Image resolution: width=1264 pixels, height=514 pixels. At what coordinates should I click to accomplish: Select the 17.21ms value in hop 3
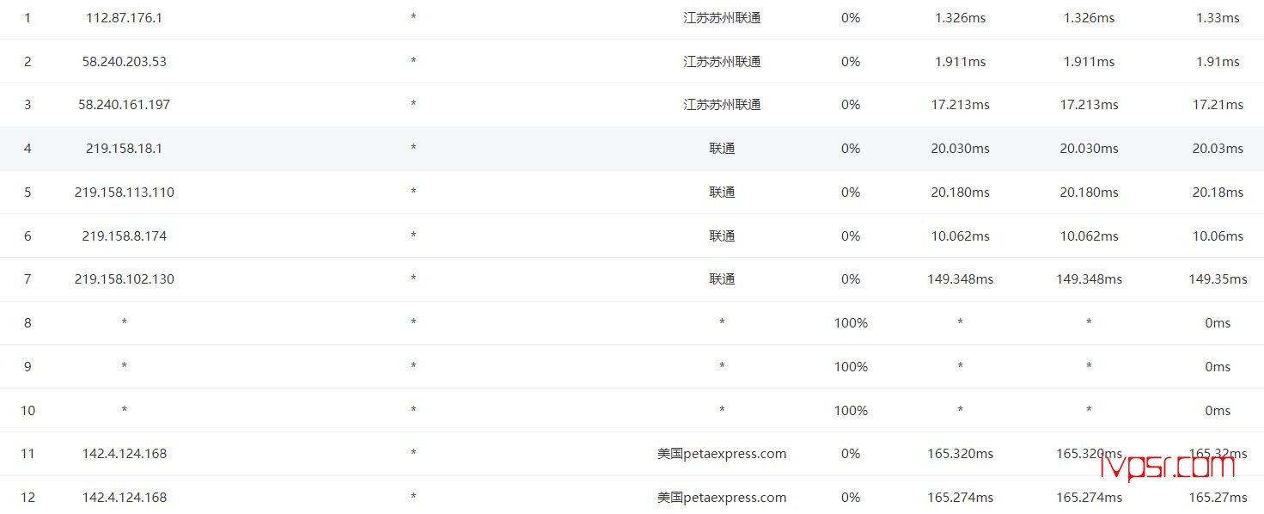click(x=1218, y=104)
